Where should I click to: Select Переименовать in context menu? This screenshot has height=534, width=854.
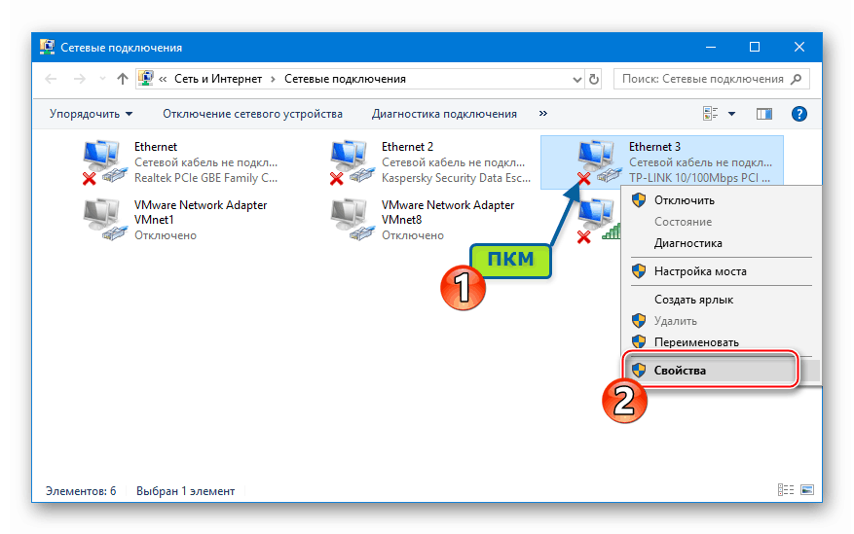tap(696, 342)
